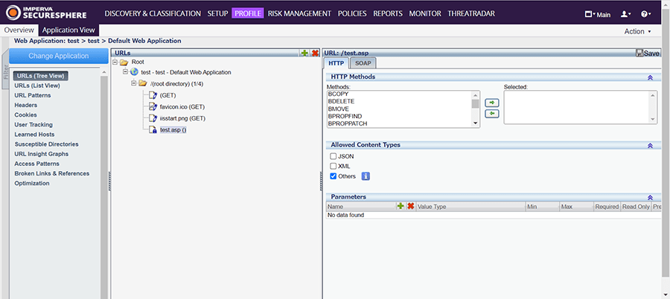Collapse the Root tree node
The height and width of the screenshot is (299, 670).
[115, 62]
